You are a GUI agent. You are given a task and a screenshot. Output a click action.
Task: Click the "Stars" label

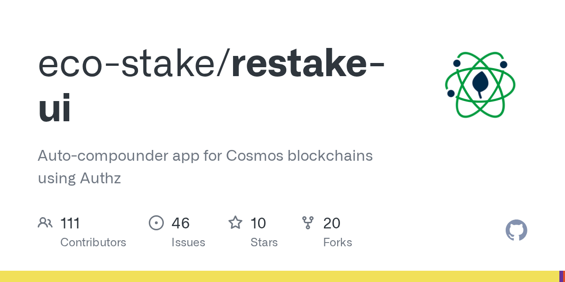point(264,243)
